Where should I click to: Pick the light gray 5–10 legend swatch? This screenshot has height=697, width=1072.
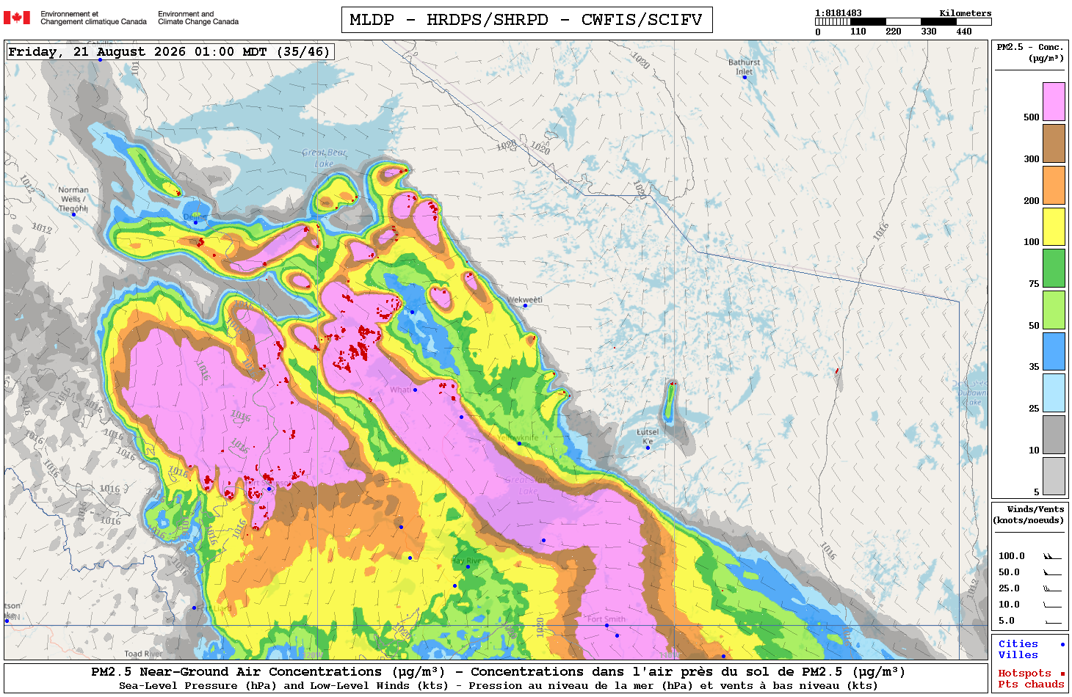click(1054, 476)
